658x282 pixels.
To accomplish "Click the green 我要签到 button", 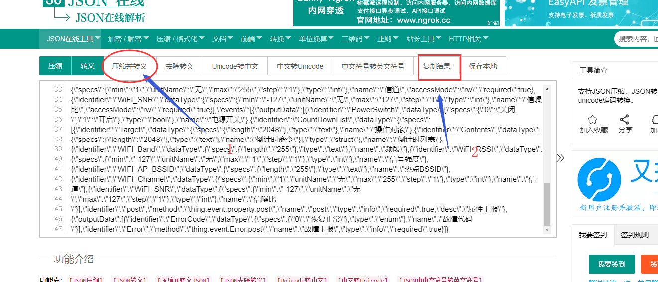I will 612,264.
